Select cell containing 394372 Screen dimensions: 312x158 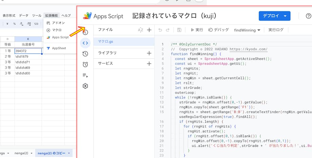point(28,51)
